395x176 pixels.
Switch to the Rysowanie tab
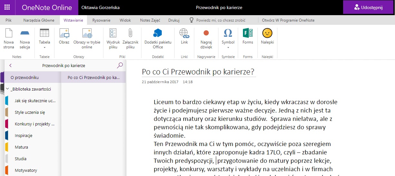click(101, 20)
